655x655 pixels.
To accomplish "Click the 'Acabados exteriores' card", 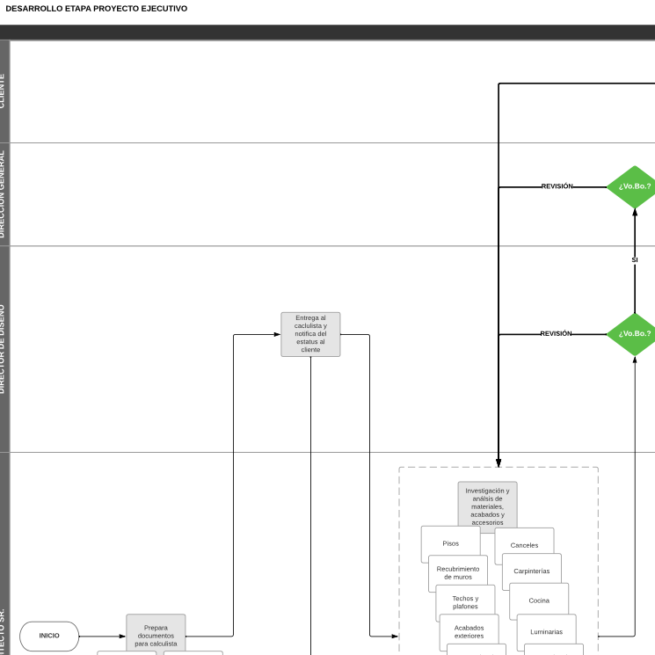I will click(469, 631).
